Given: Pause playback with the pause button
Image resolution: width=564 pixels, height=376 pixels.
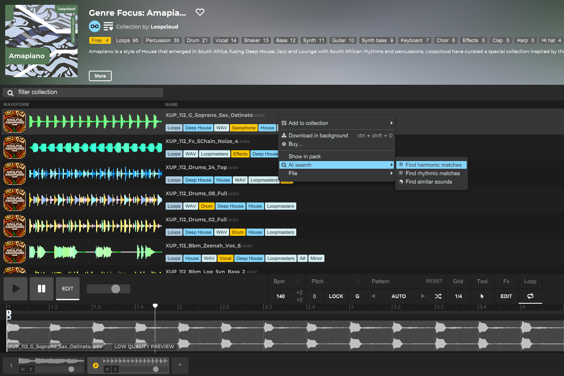Looking at the screenshot, I should point(41,288).
